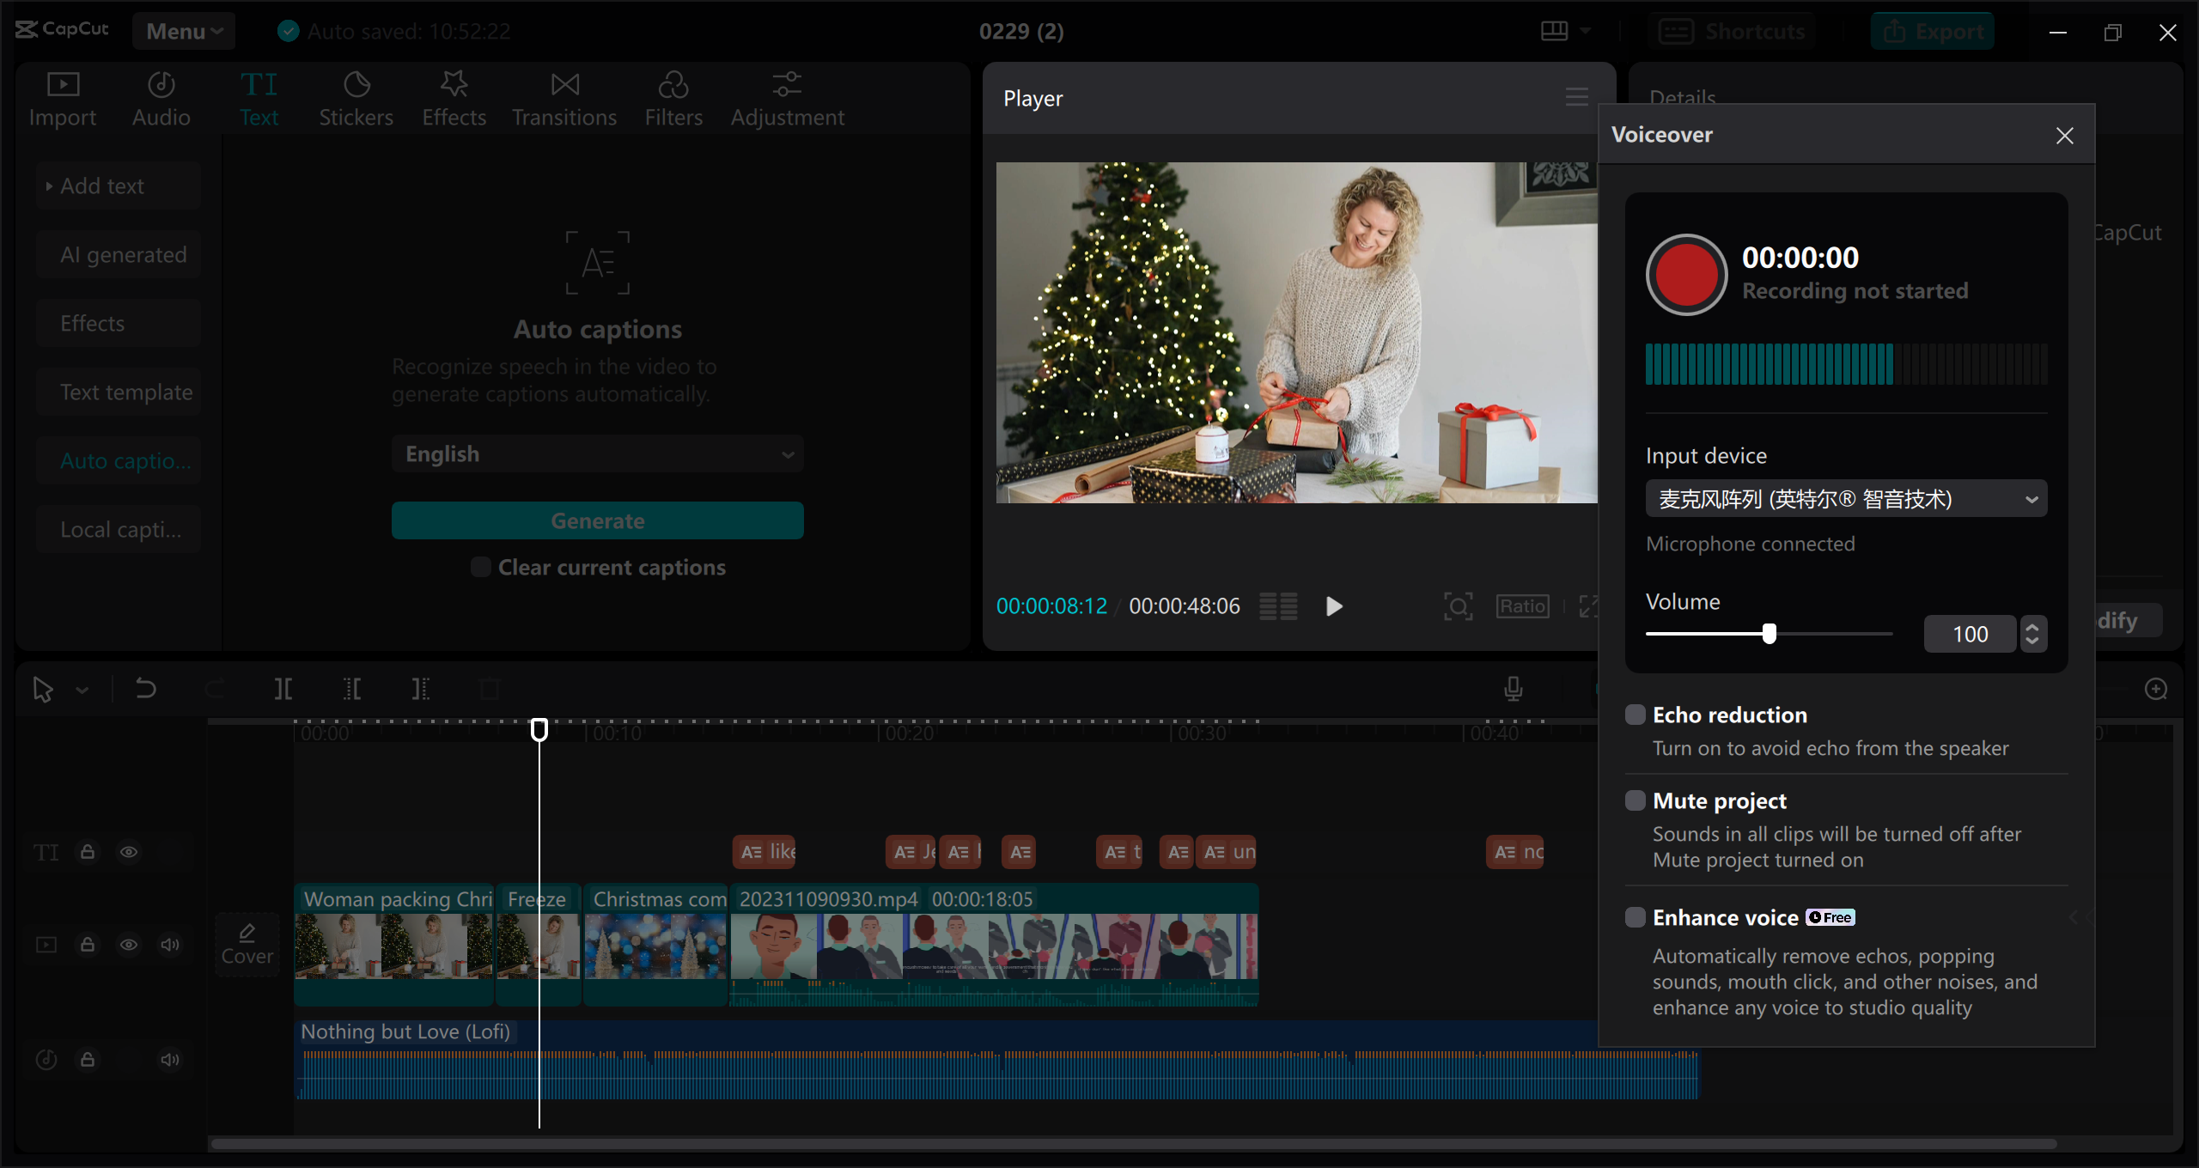
Task: Open the Transitions panel
Action: click(563, 97)
